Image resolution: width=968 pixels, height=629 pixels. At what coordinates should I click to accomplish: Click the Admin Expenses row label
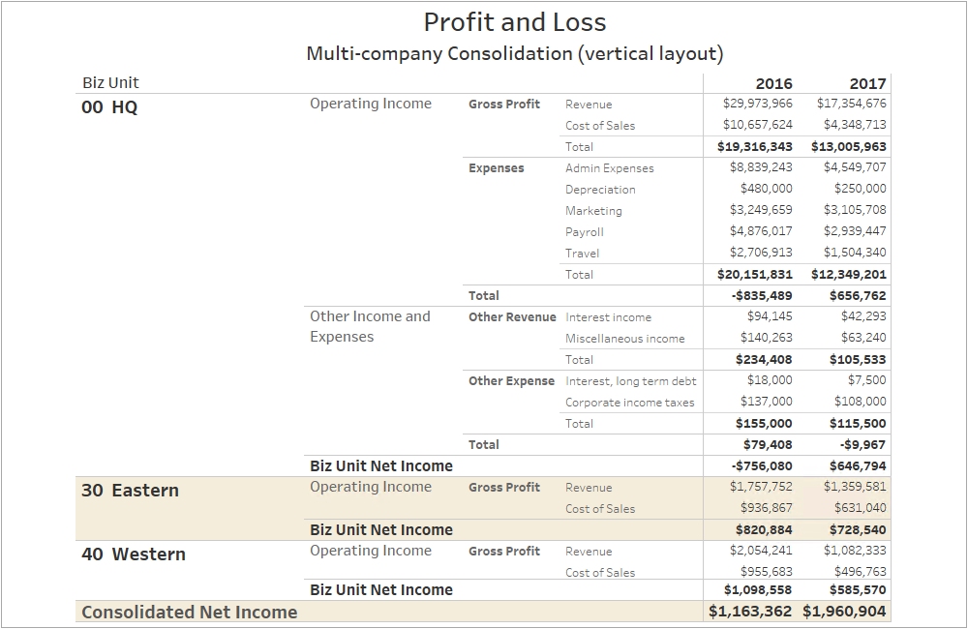coord(609,168)
